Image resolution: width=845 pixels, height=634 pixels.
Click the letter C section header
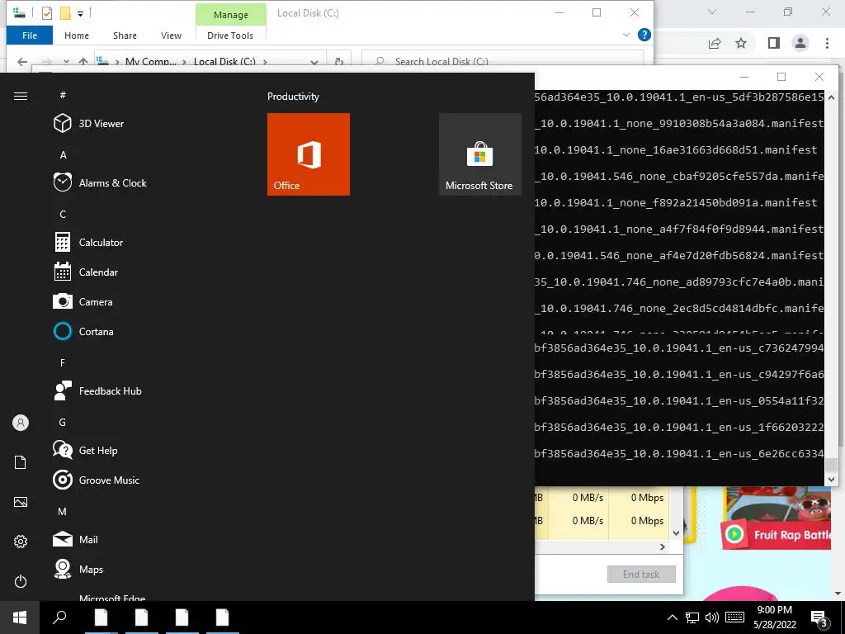(63, 215)
